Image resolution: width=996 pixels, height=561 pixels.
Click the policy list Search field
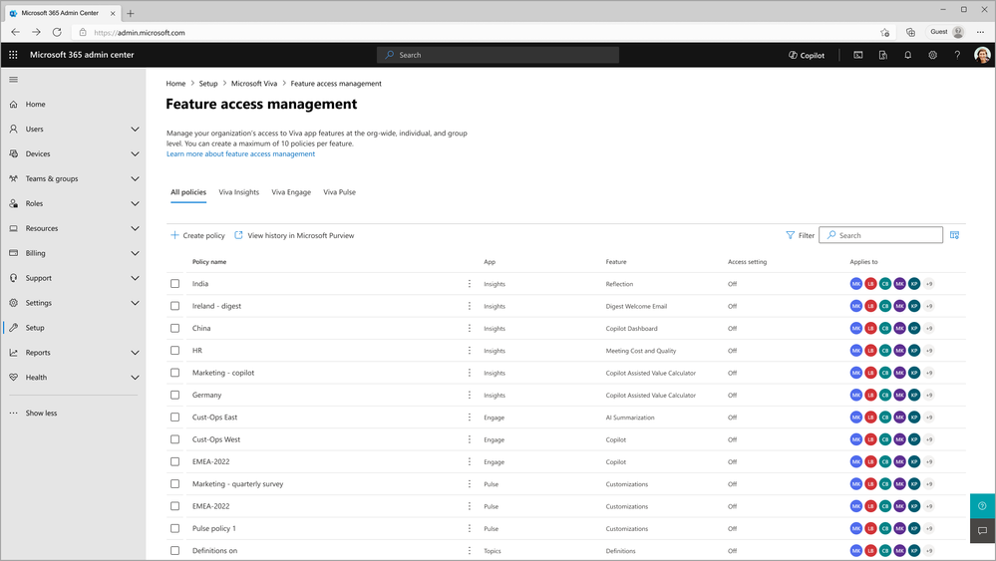point(880,235)
